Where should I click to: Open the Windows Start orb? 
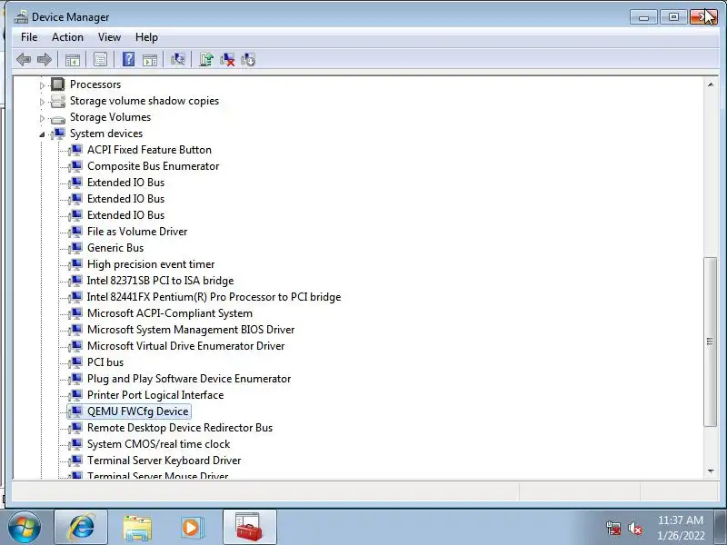tap(24, 528)
